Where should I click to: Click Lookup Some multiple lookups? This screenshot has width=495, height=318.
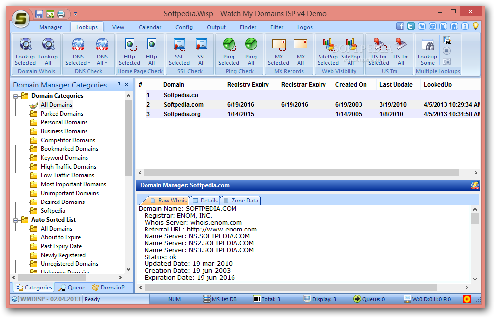(x=428, y=52)
